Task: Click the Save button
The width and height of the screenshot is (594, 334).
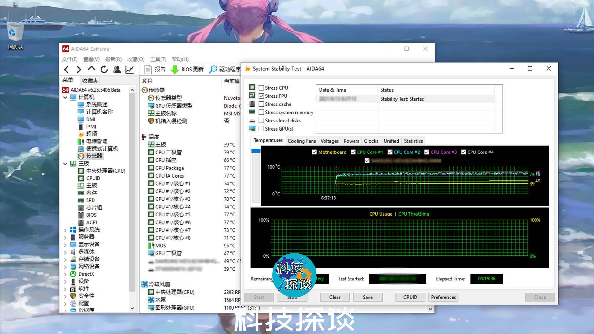Action: 368,297
